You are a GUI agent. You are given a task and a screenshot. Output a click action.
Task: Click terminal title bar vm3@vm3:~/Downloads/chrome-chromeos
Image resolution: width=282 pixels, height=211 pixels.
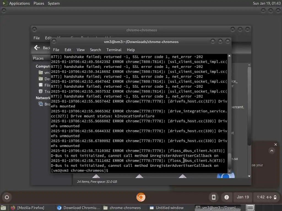click(x=141, y=42)
